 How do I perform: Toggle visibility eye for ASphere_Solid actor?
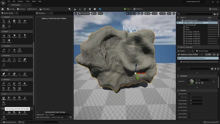[178, 23]
